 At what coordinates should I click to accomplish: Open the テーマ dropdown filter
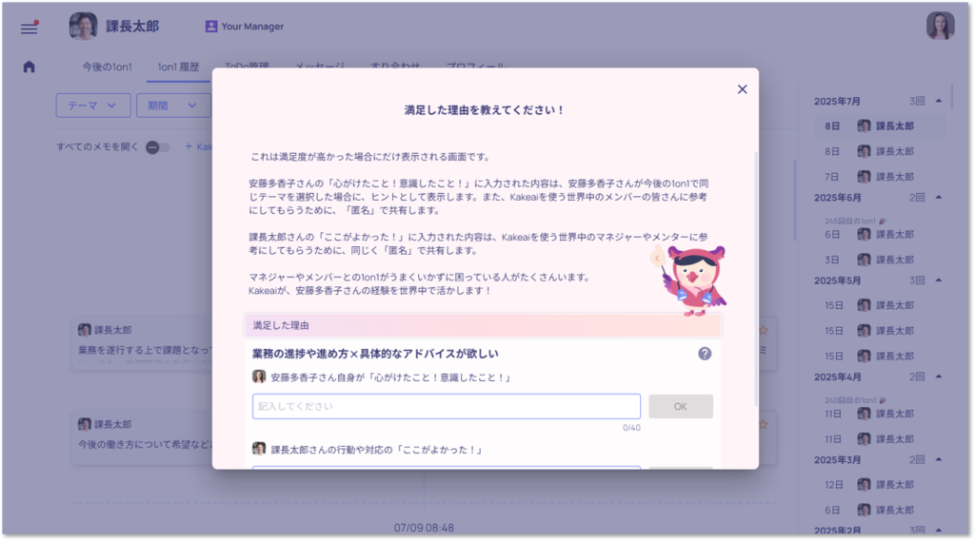[93, 106]
